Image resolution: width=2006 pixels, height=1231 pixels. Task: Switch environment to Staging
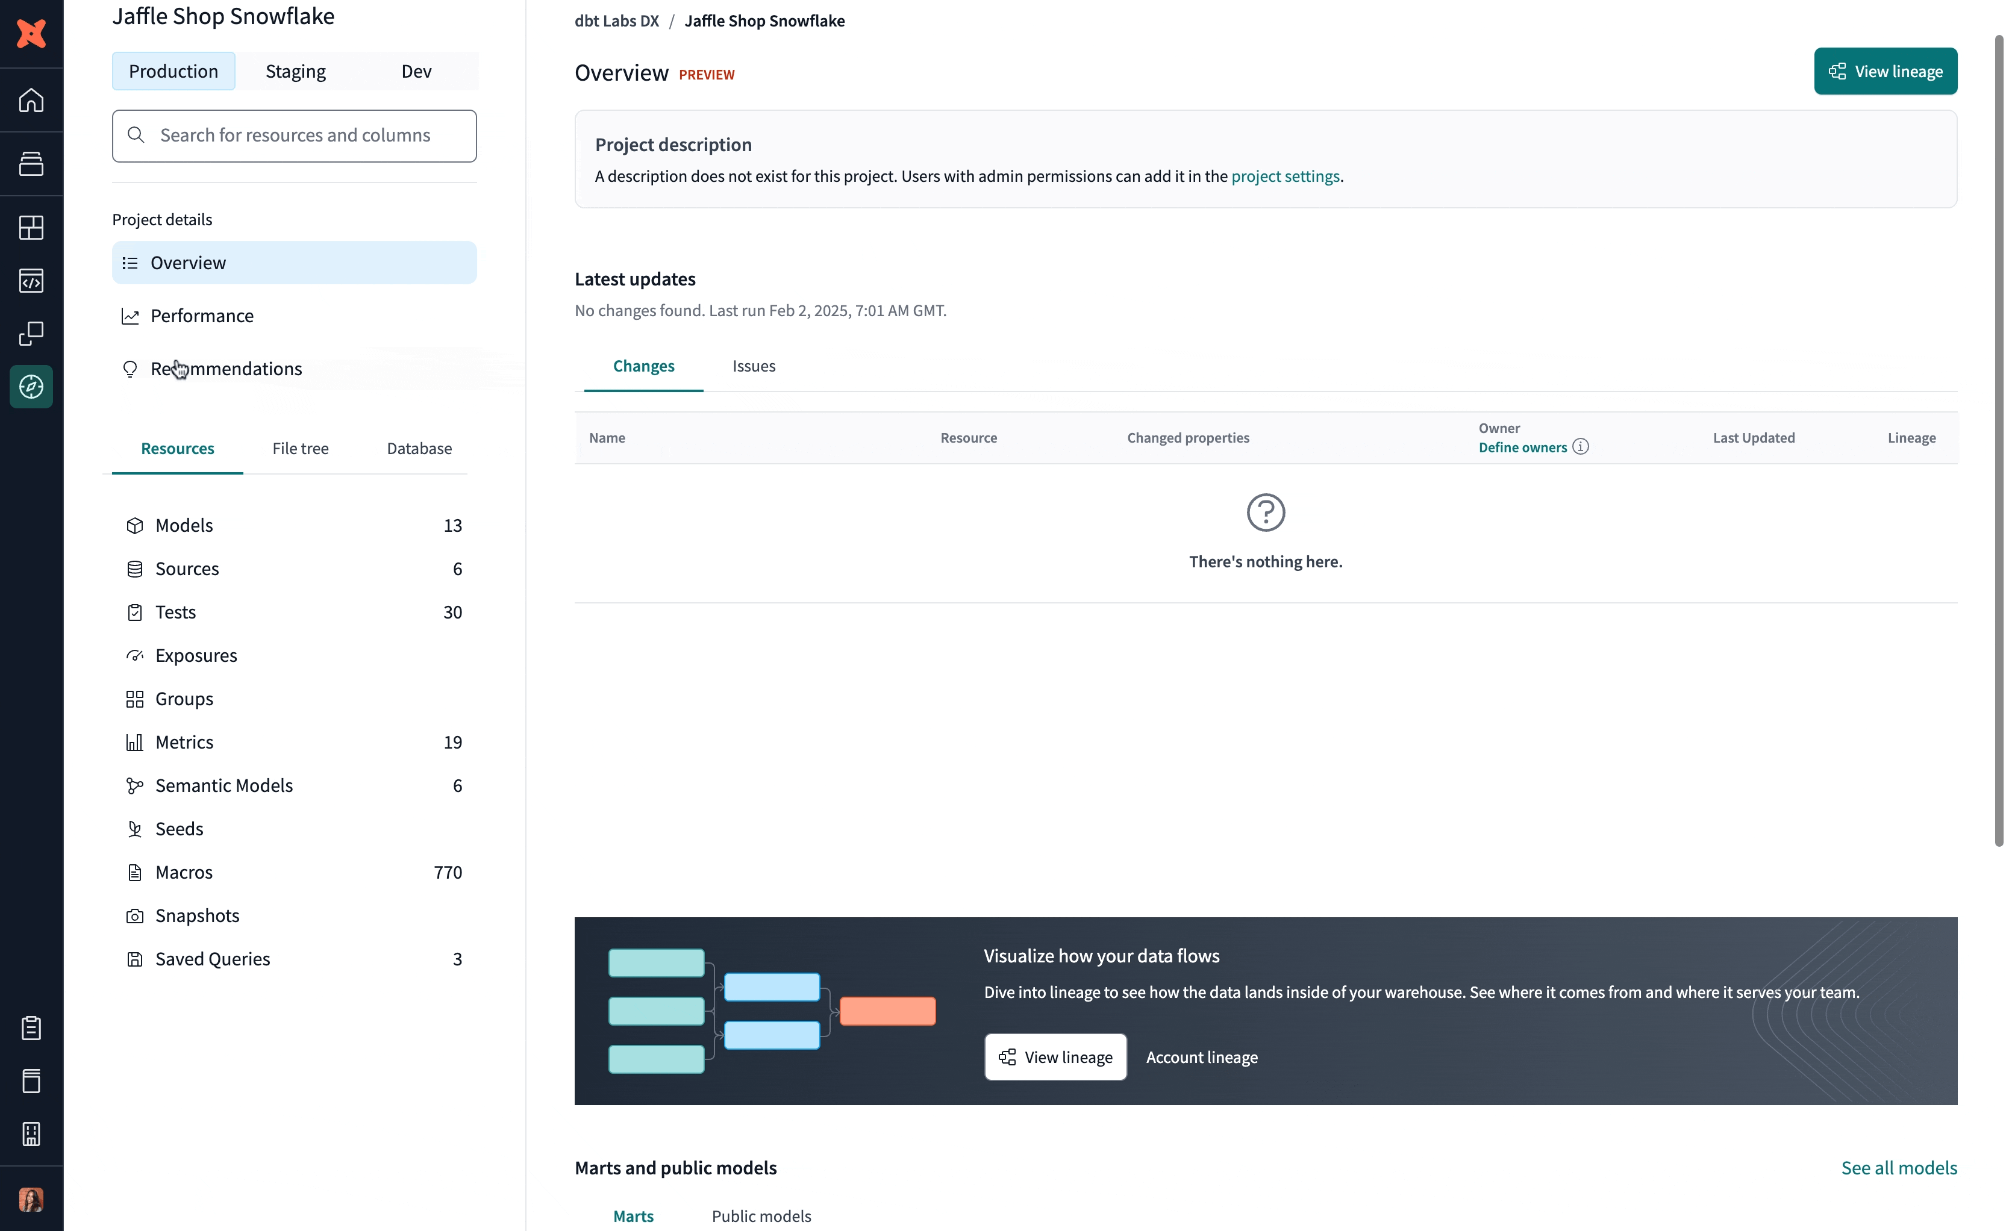point(295,71)
